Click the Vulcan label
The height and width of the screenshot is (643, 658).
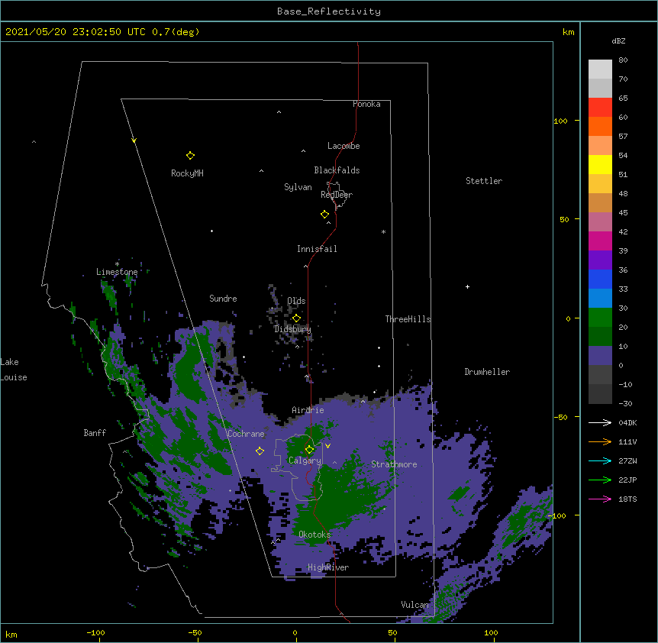pyautogui.click(x=415, y=605)
